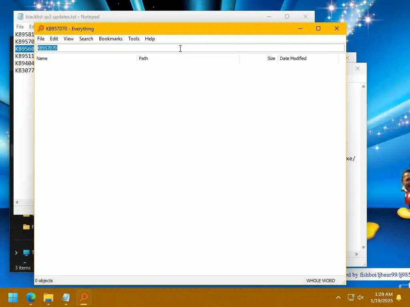
Task: Close the Everything window
Action: 336,28
